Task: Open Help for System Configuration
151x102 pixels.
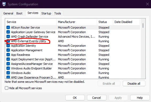Action: click(x=140, y=98)
